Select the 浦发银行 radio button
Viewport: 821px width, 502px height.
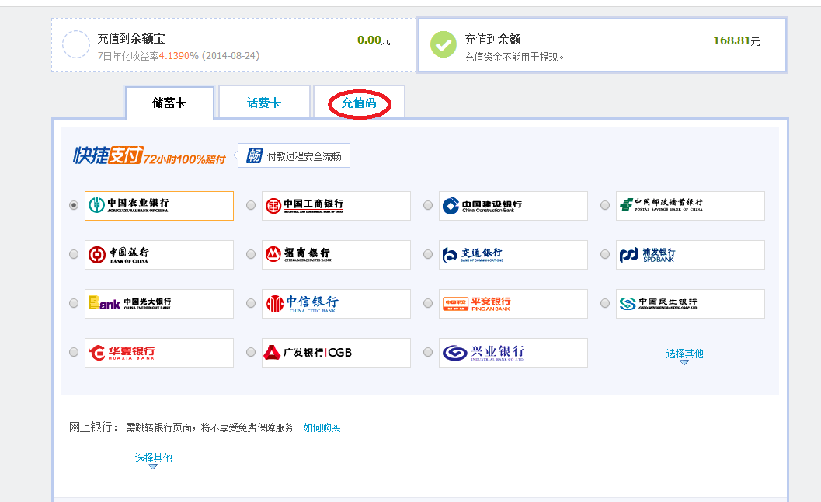pyautogui.click(x=605, y=254)
